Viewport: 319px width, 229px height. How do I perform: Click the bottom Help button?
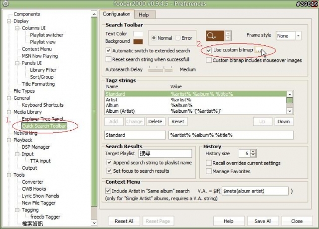coord(229,221)
